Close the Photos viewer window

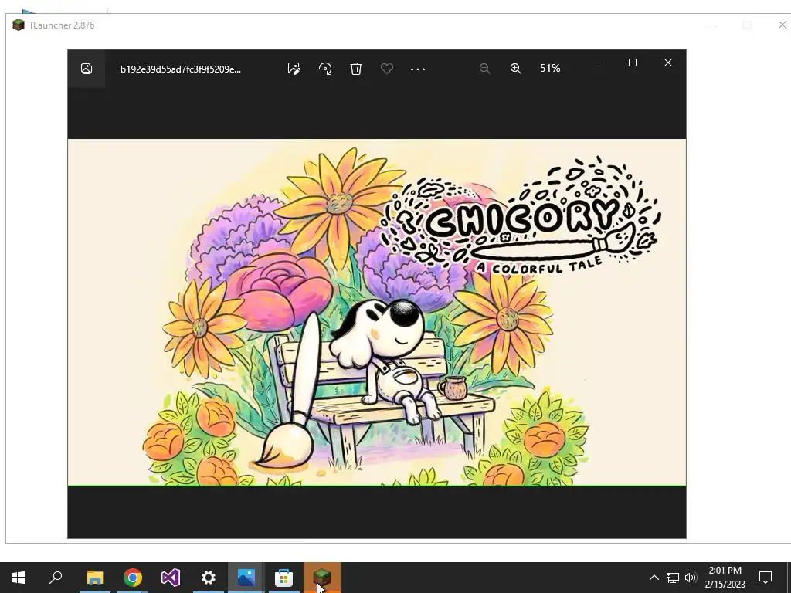coord(668,63)
